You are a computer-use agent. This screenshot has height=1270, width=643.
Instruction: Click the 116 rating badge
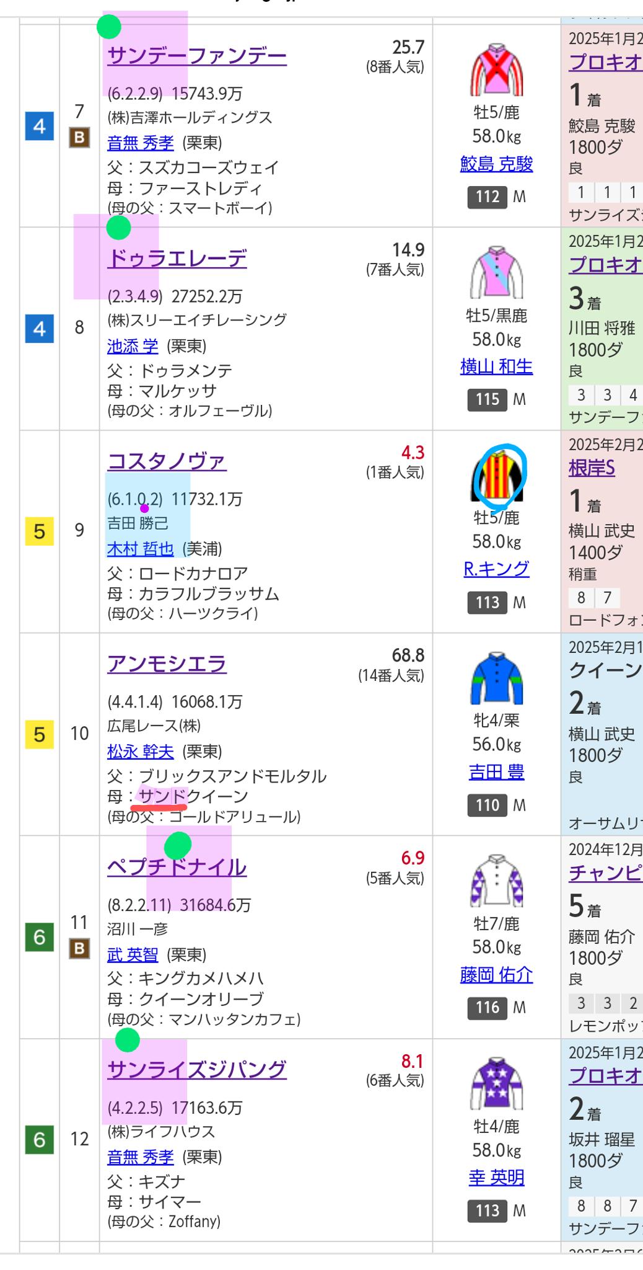(x=488, y=1008)
